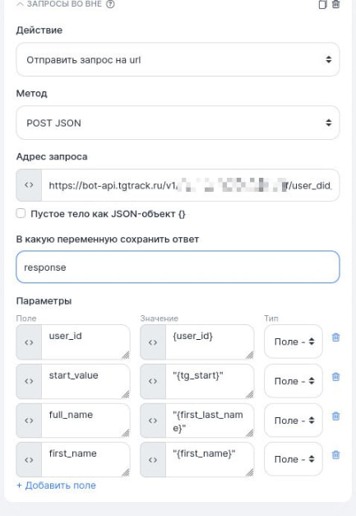Open type dropdown for the user_id row
This screenshot has width=356, height=516.
click(294, 342)
